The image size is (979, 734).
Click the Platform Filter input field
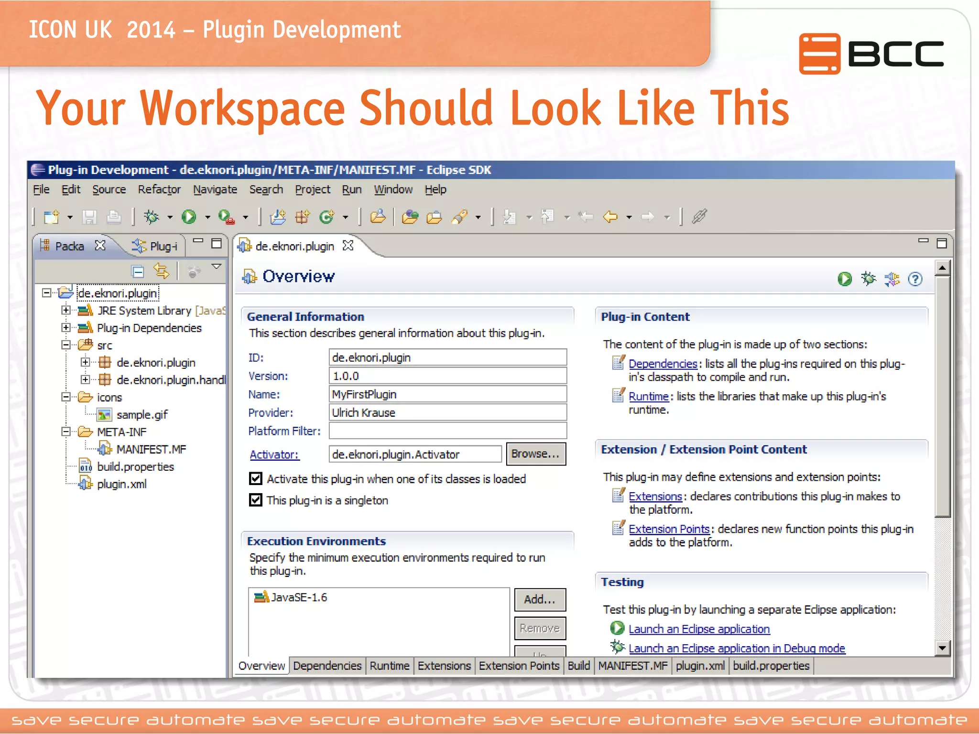447,431
